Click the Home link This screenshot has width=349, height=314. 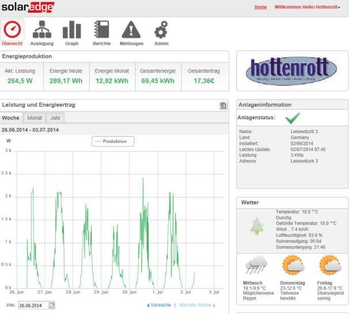[x=260, y=7]
